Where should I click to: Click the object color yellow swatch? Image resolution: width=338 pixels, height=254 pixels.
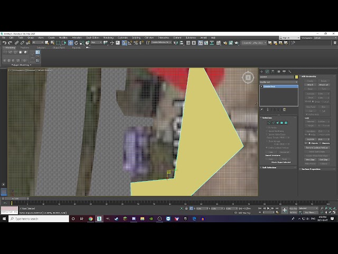(296, 77)
